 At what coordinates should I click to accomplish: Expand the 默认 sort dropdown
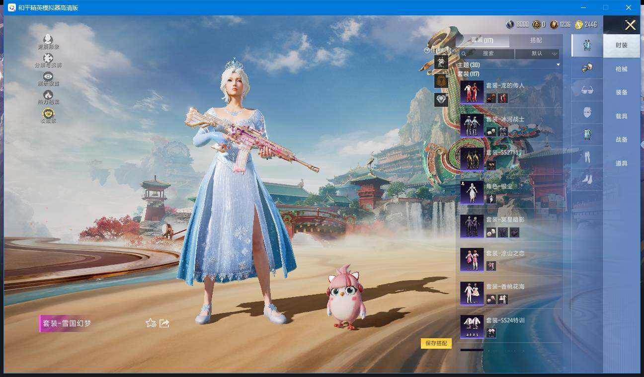pos(537,54)
